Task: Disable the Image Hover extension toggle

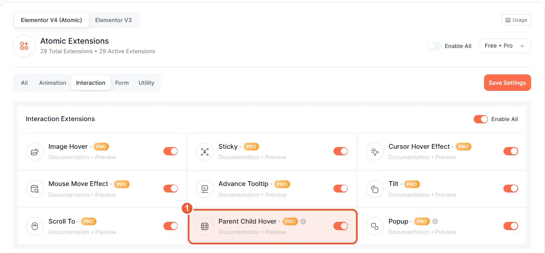Action: [170, 151]
